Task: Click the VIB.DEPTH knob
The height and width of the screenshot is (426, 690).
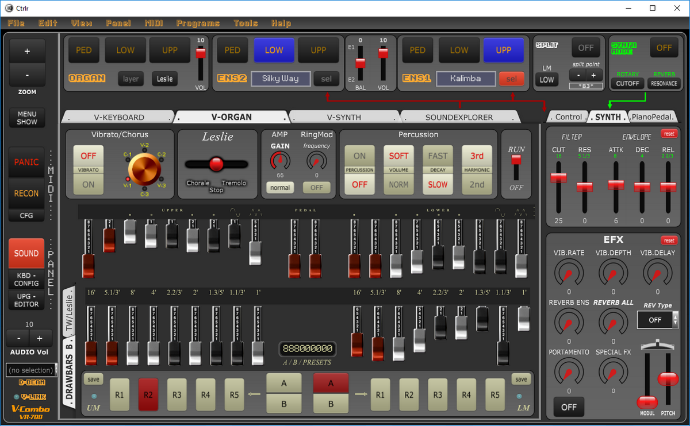Action: tap(612, 273)
